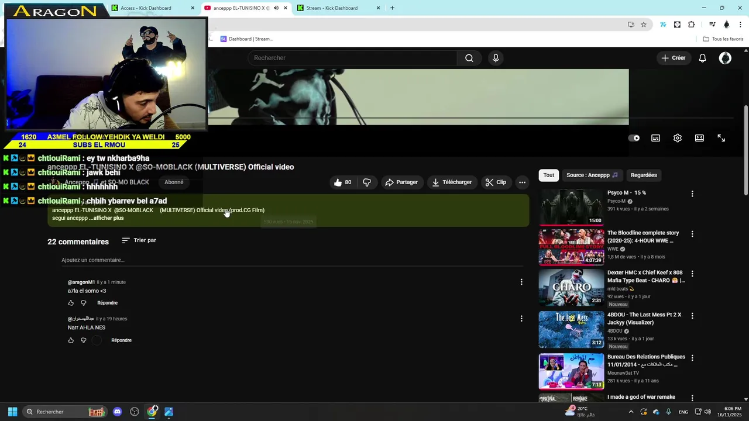Viewport: 749px width, 421px height.
Task: Open Discord from the taskbar
Action: pos(118,412)
